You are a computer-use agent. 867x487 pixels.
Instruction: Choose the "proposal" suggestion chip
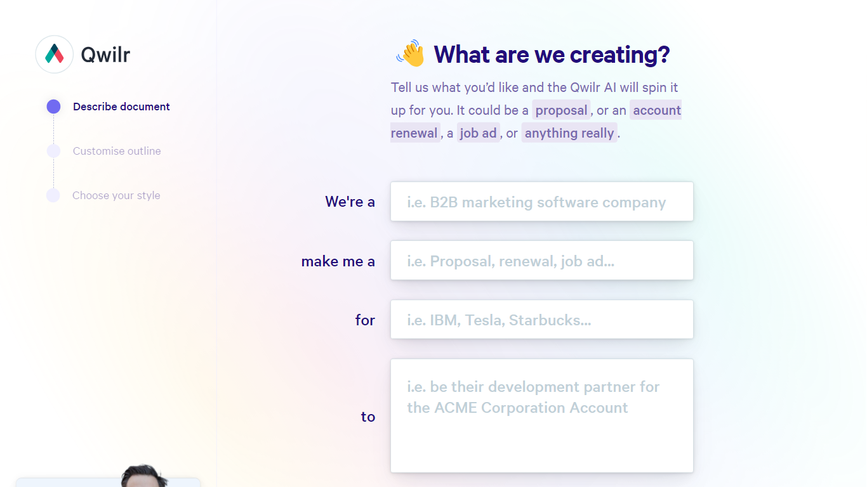pyautogui.click(x=561, y=110)
